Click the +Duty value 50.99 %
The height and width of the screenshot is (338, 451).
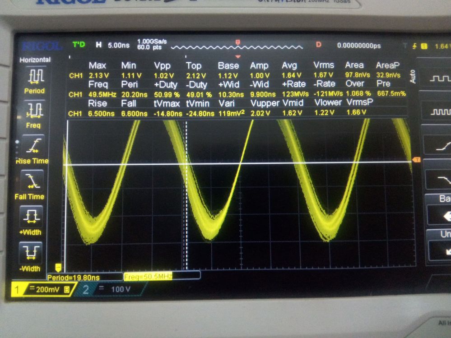[x=167, y=94]
